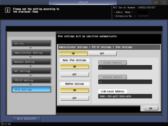Click the OK button

(151, 108)
